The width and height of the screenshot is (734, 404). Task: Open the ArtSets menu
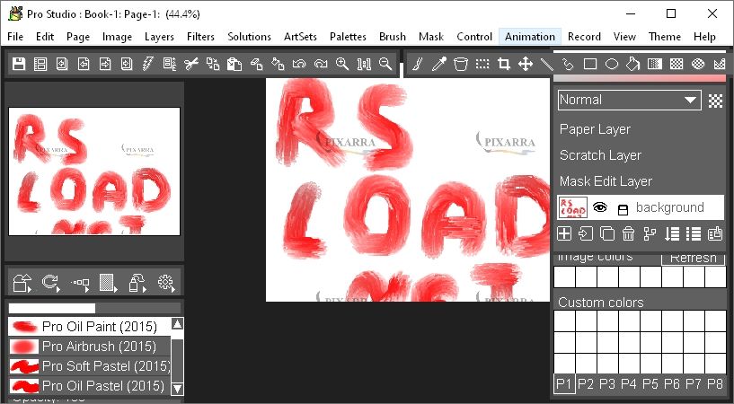tap(300, 37)
